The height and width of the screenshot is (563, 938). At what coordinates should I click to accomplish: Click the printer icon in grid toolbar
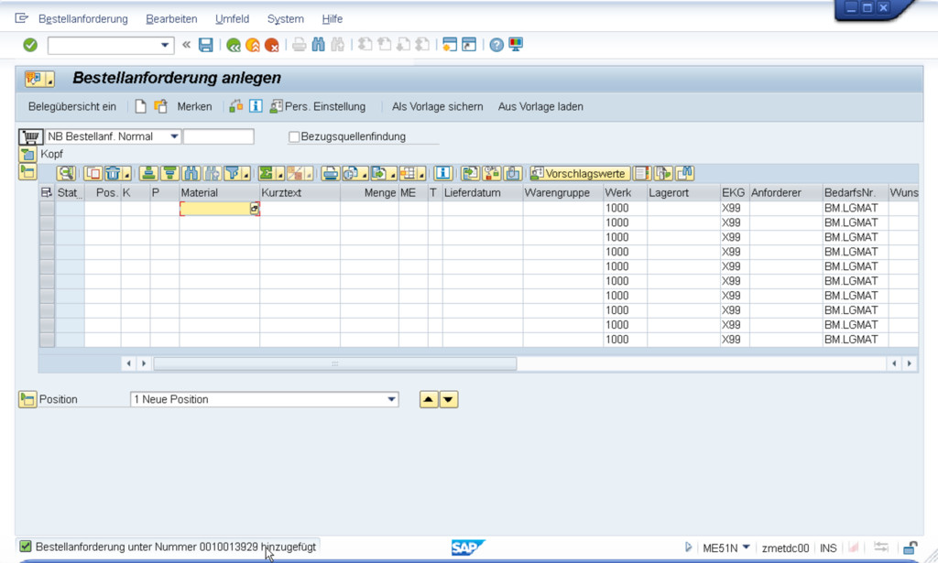(330, 173)
